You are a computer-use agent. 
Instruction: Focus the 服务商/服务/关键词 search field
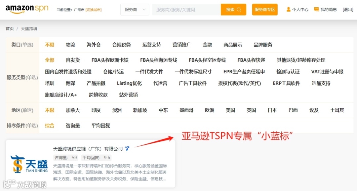pyautogui.click(x=186, y=10)
